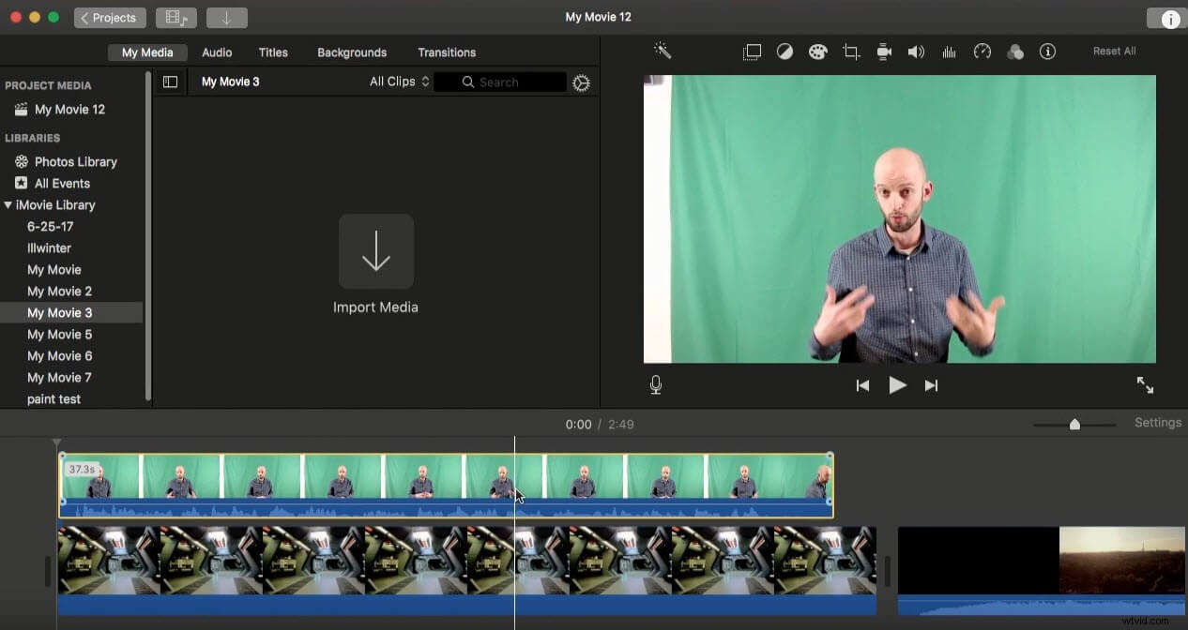Open the clip Speed controls
Screen dimensions: 1188x630
point(982,52)
